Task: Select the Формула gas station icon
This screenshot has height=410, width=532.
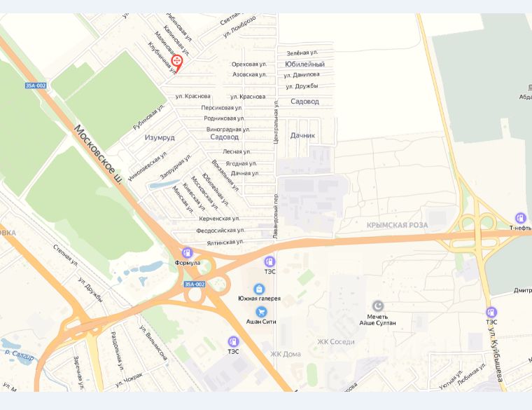Action: 187,253
